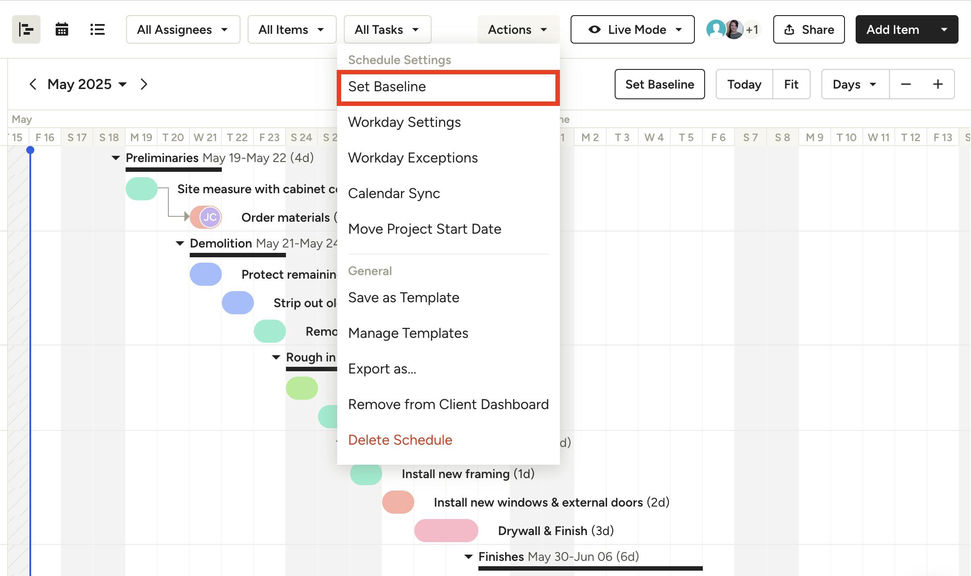Collapse the Finishes group
The height and width of the screenshot is (576, 971).
469,557
